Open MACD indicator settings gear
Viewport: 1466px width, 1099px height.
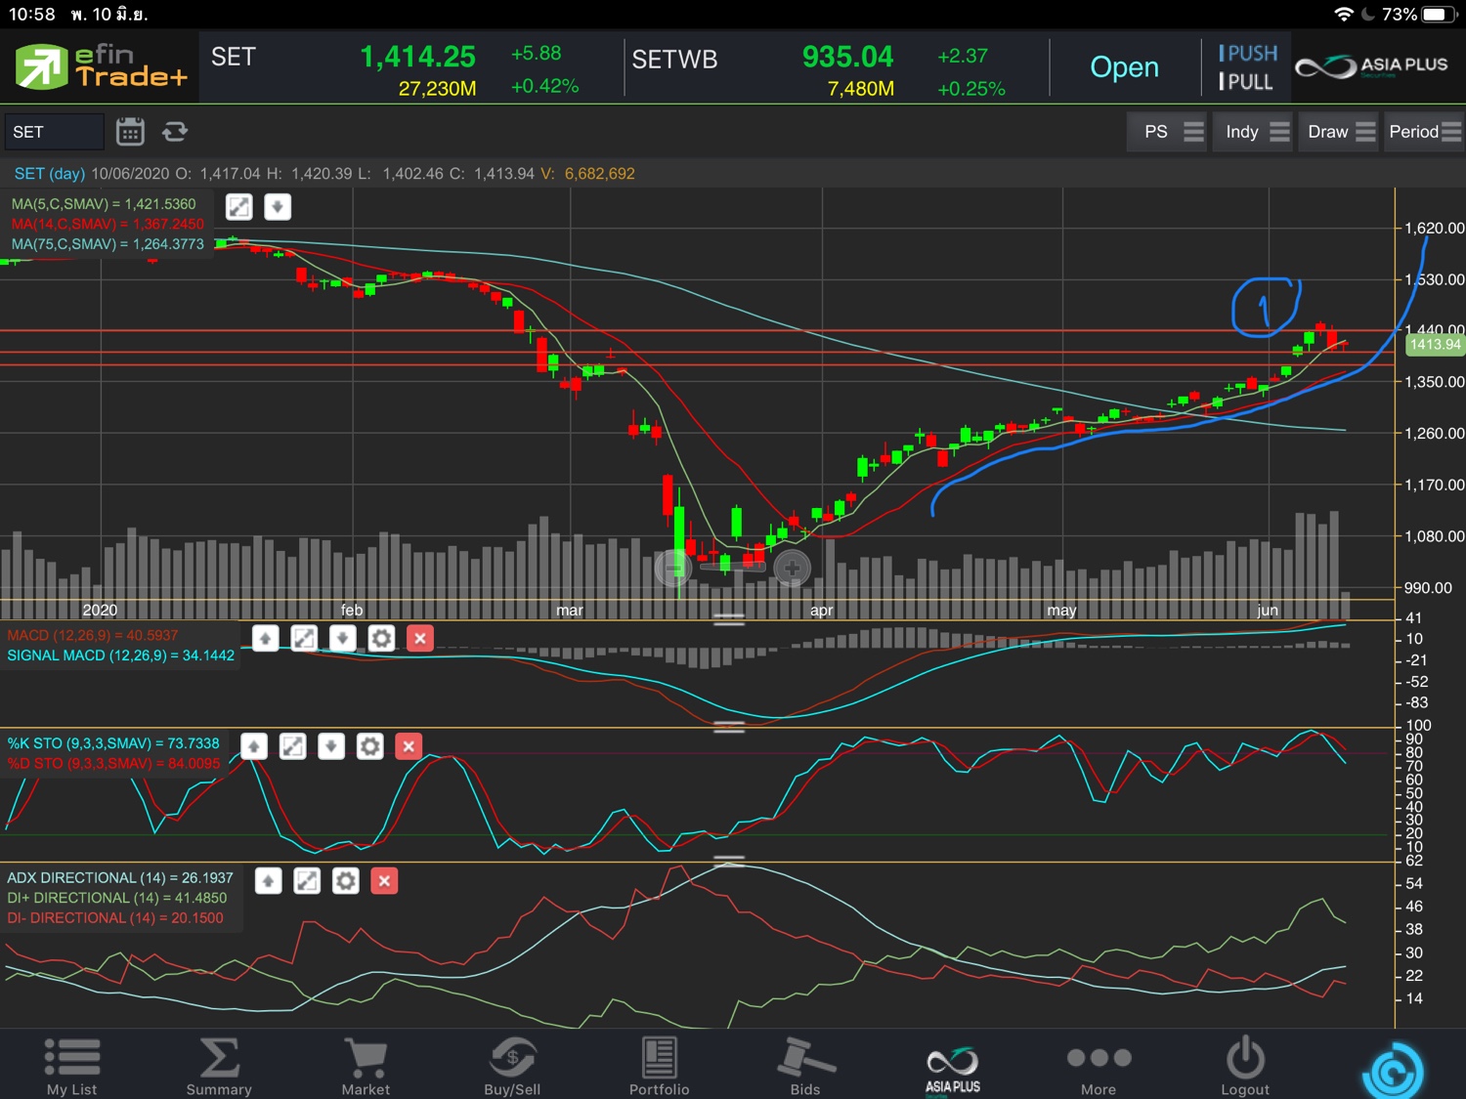tap(381, 639)
